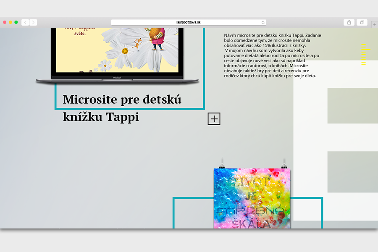
Task: Open a new tab with the plus button
Action: coord(375,24)
